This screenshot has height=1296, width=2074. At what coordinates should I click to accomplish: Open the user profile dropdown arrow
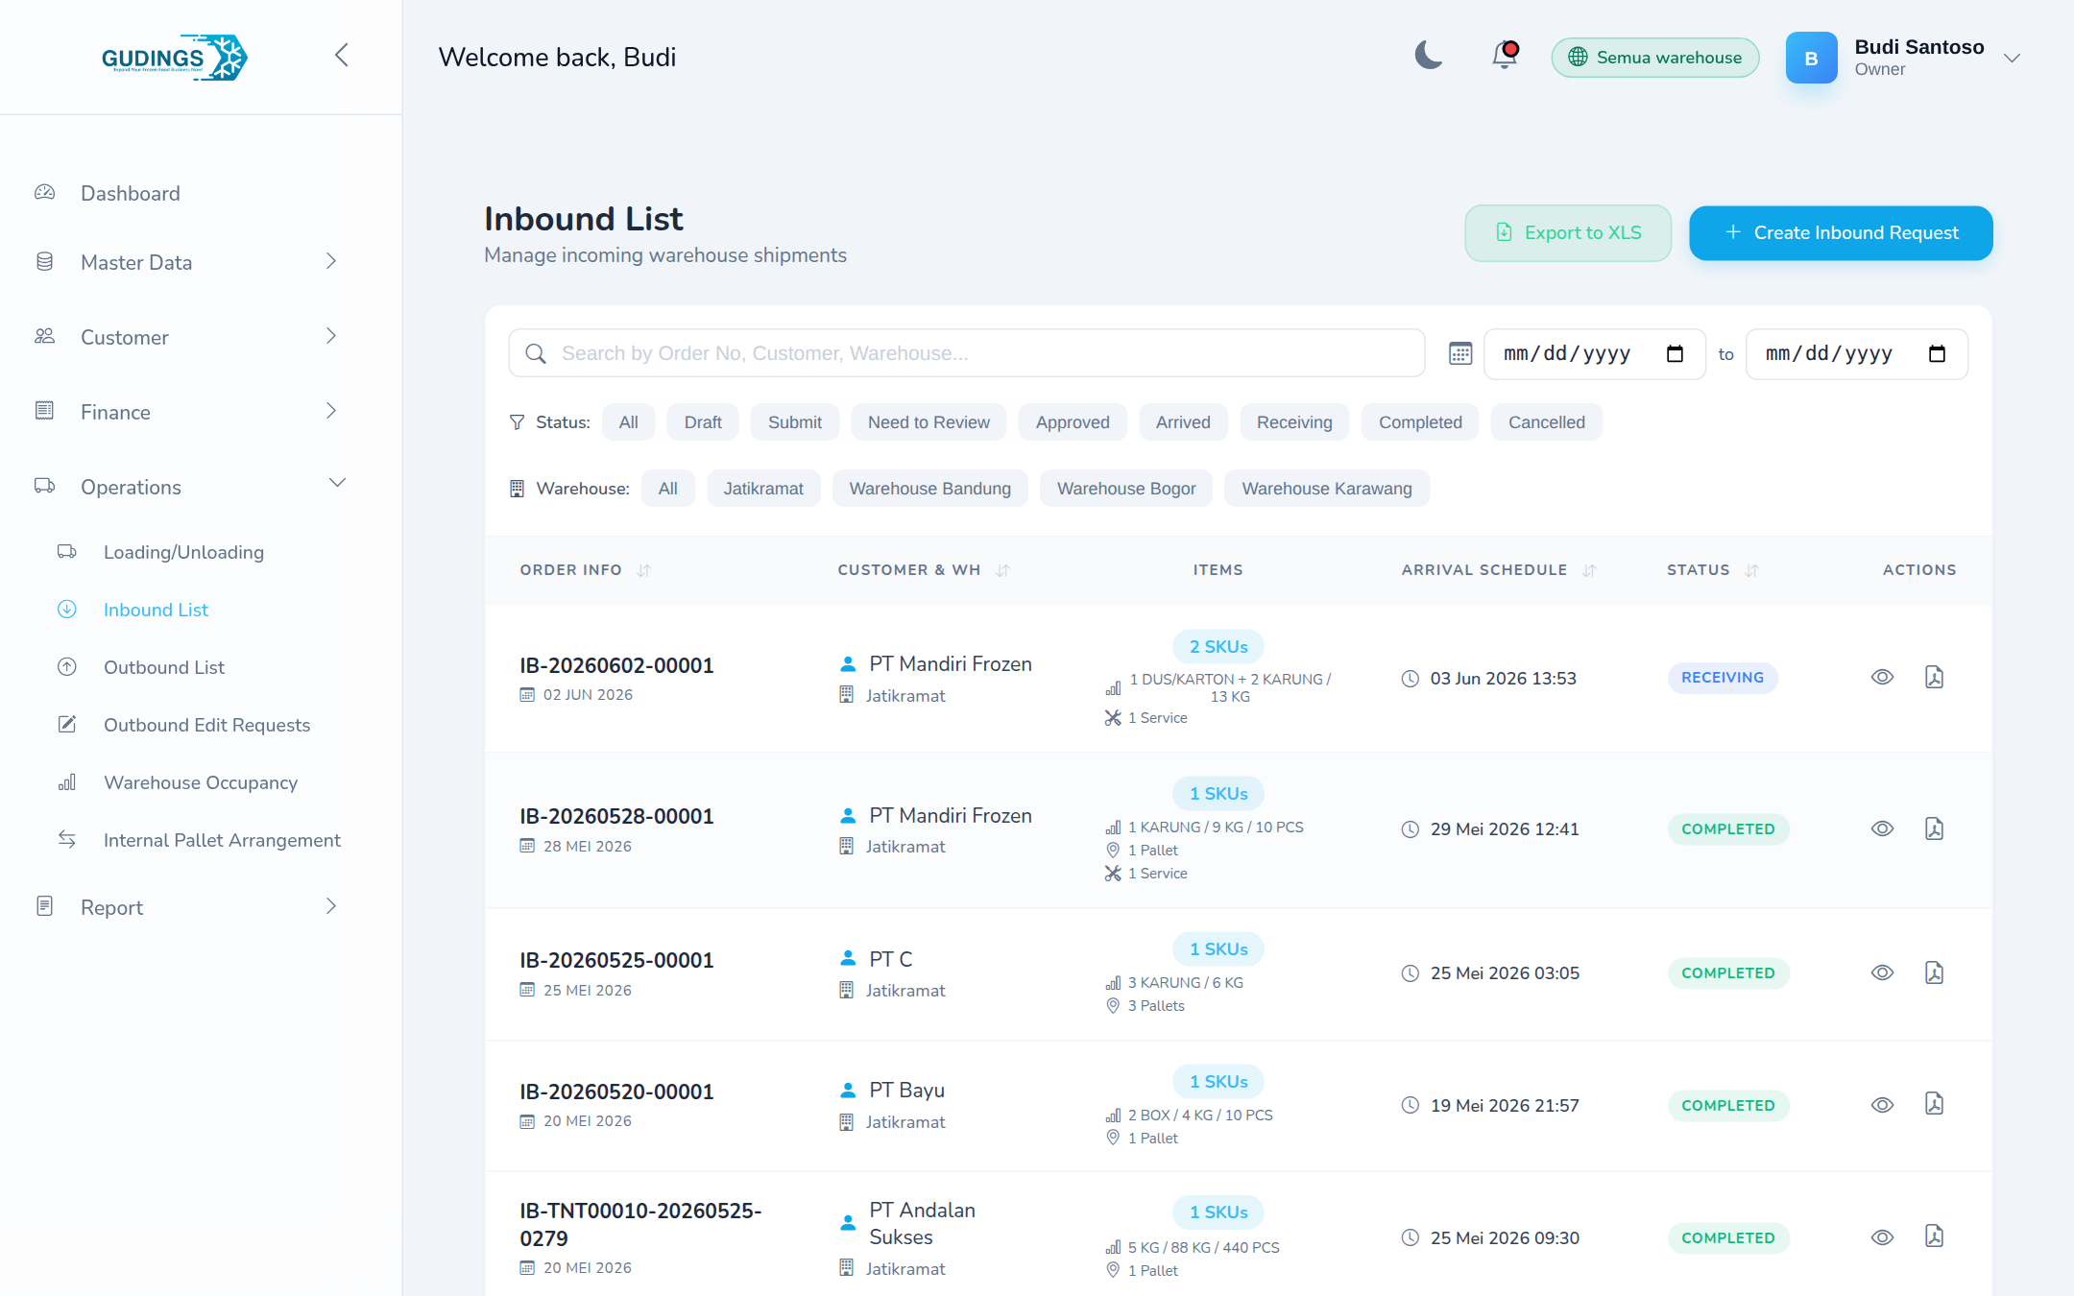click(x=2012, y=58)
